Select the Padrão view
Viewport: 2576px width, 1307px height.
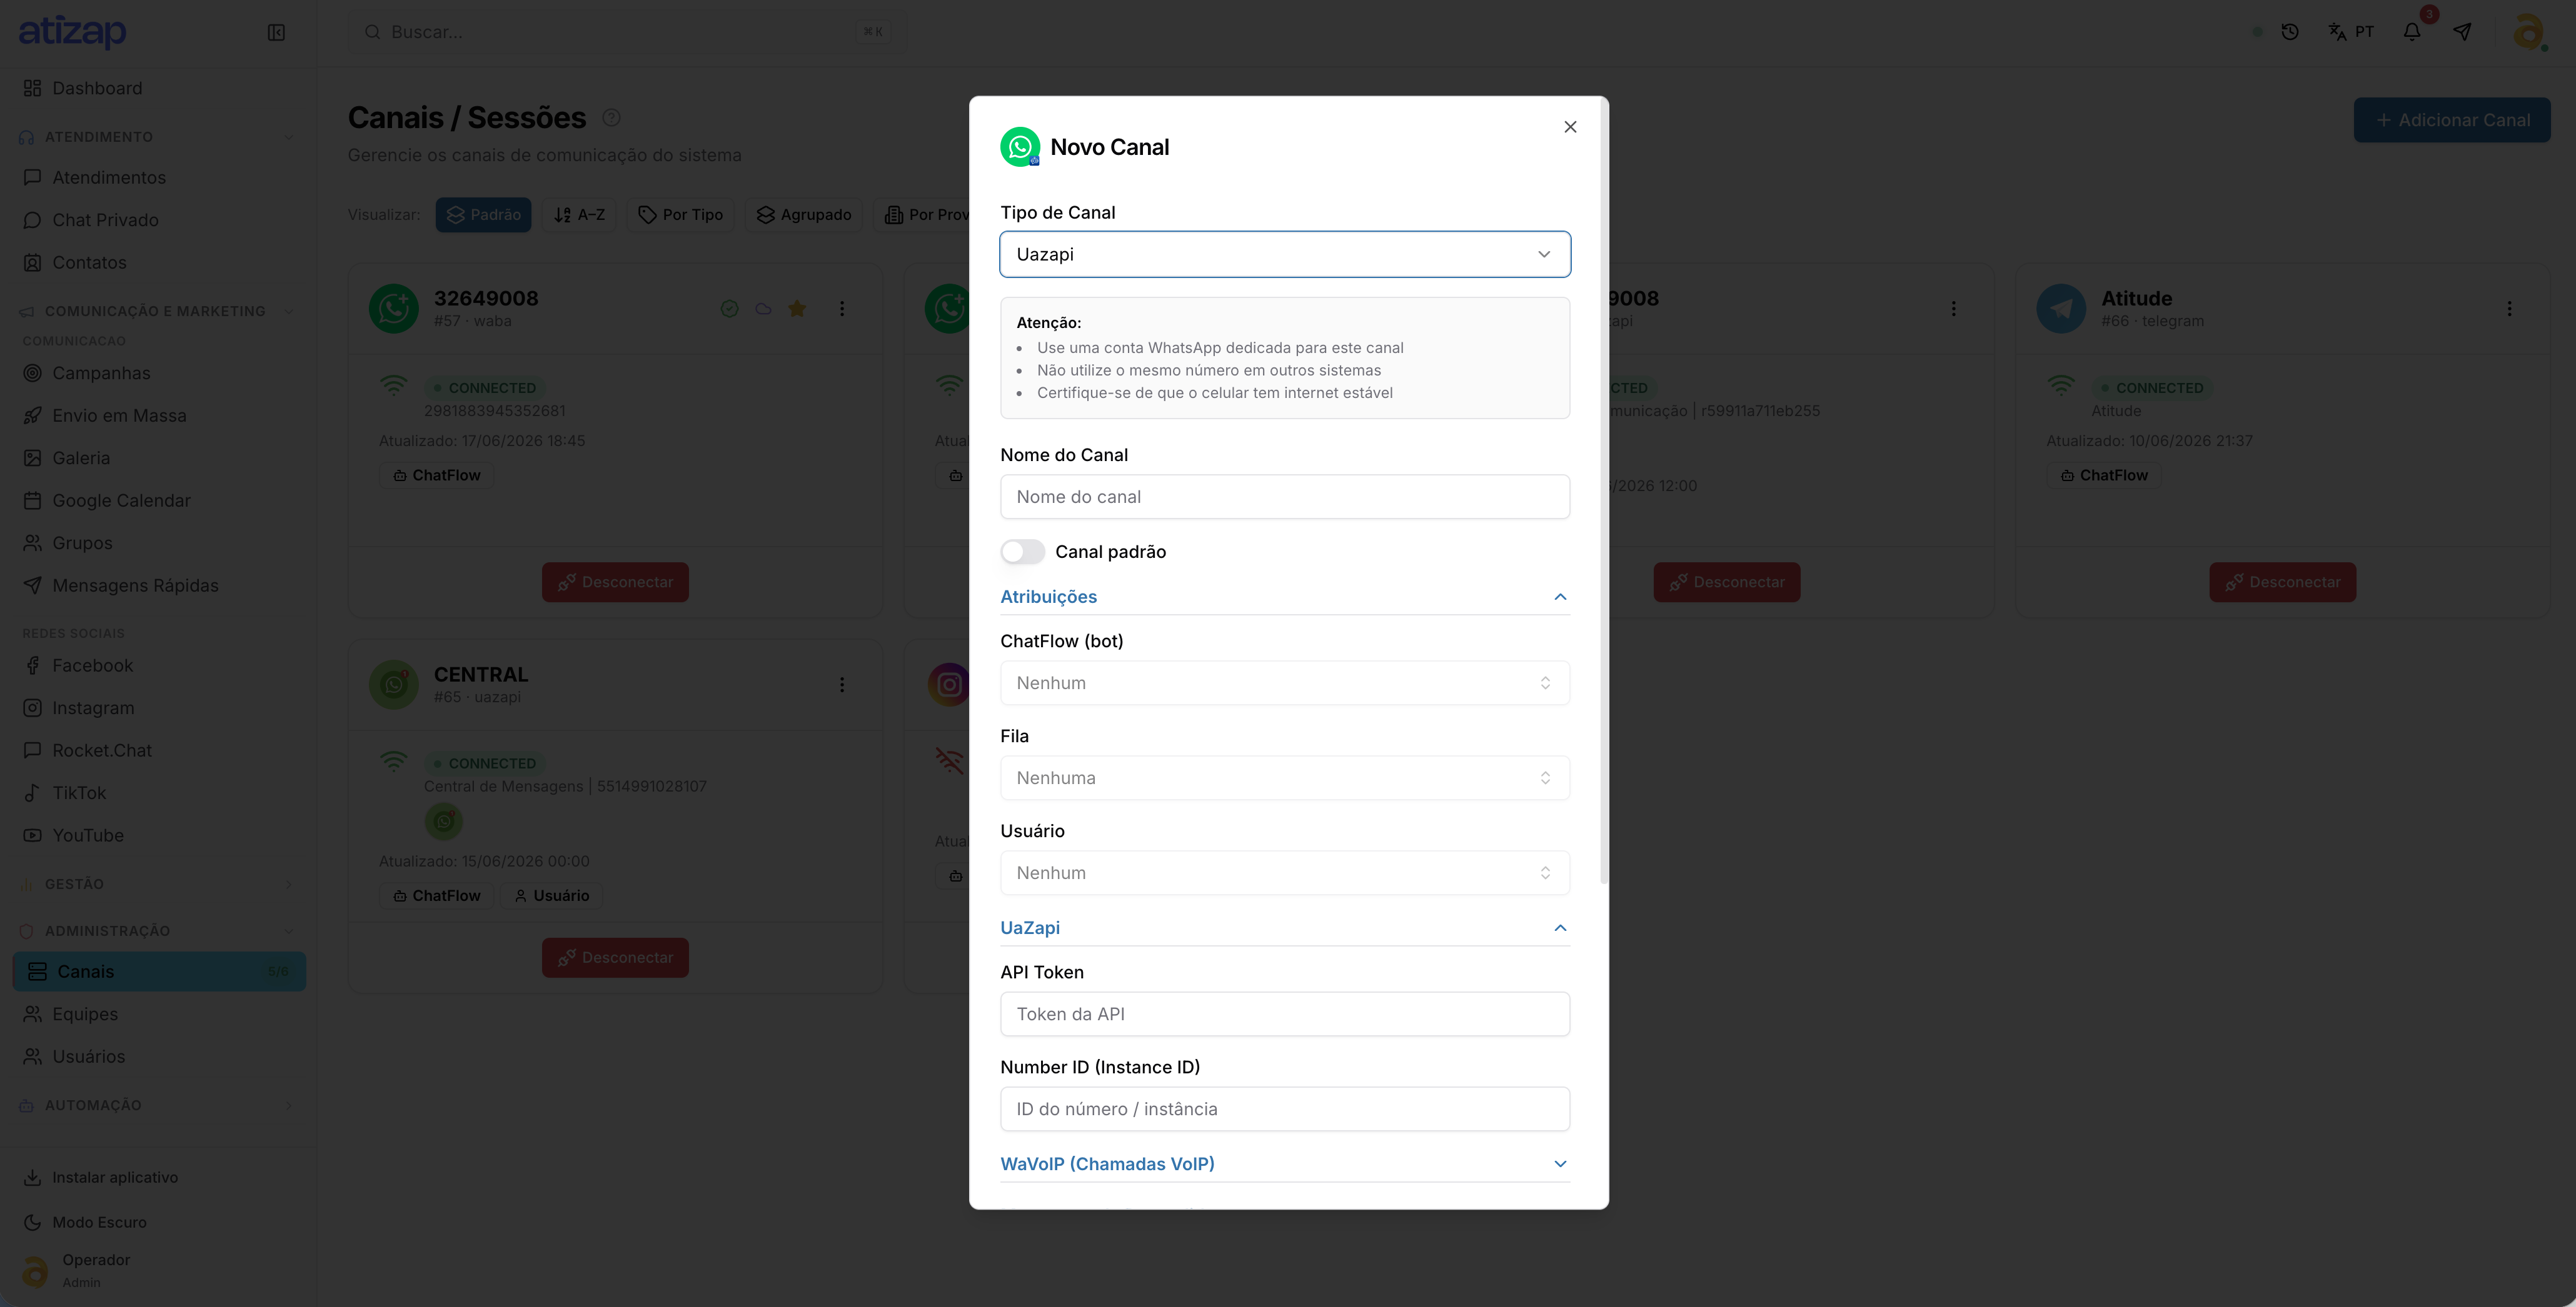(483, 215)
